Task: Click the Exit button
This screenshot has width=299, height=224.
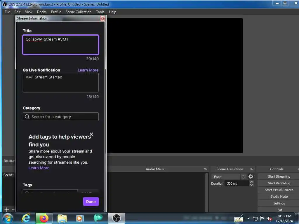Action: (279, 210)
